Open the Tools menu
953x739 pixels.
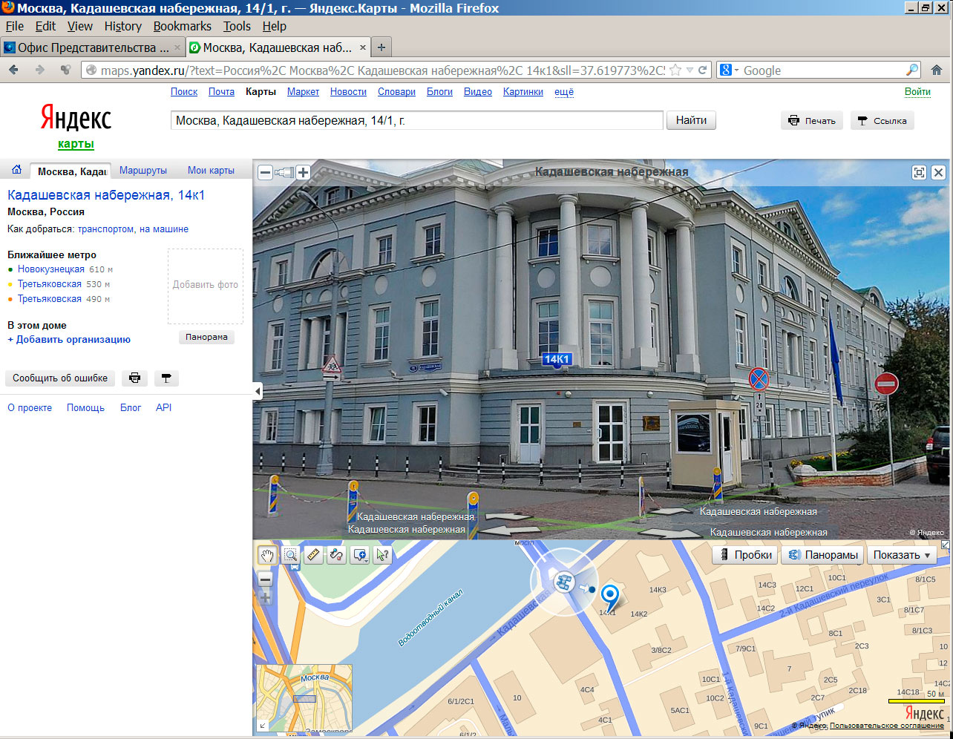tap(237, 26)
